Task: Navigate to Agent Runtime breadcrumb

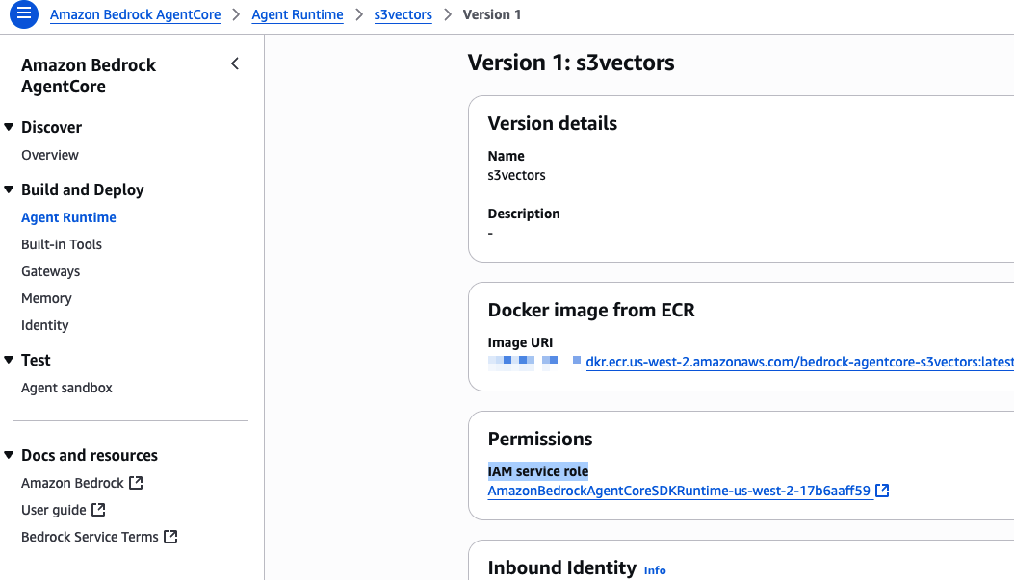Action: pyautogui.click(x=298, y=14)
